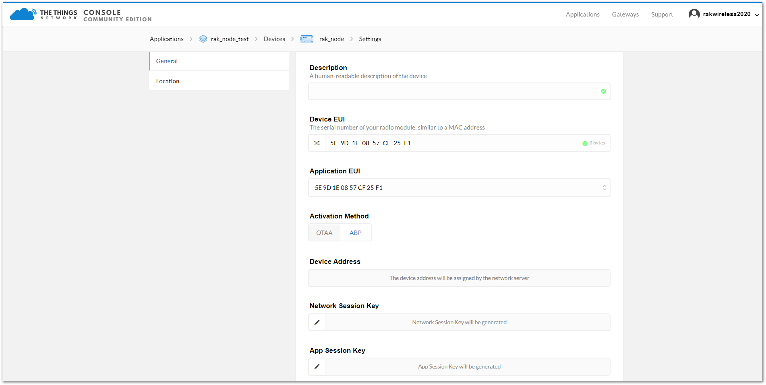The width and height of the screenshot is (766, 385).
Task: Open Support in the top navigation
Action: (662, 14)
